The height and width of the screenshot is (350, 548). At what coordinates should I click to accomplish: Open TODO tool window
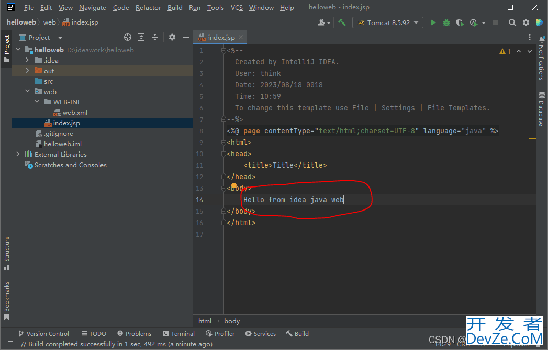(x=94, y=334)
